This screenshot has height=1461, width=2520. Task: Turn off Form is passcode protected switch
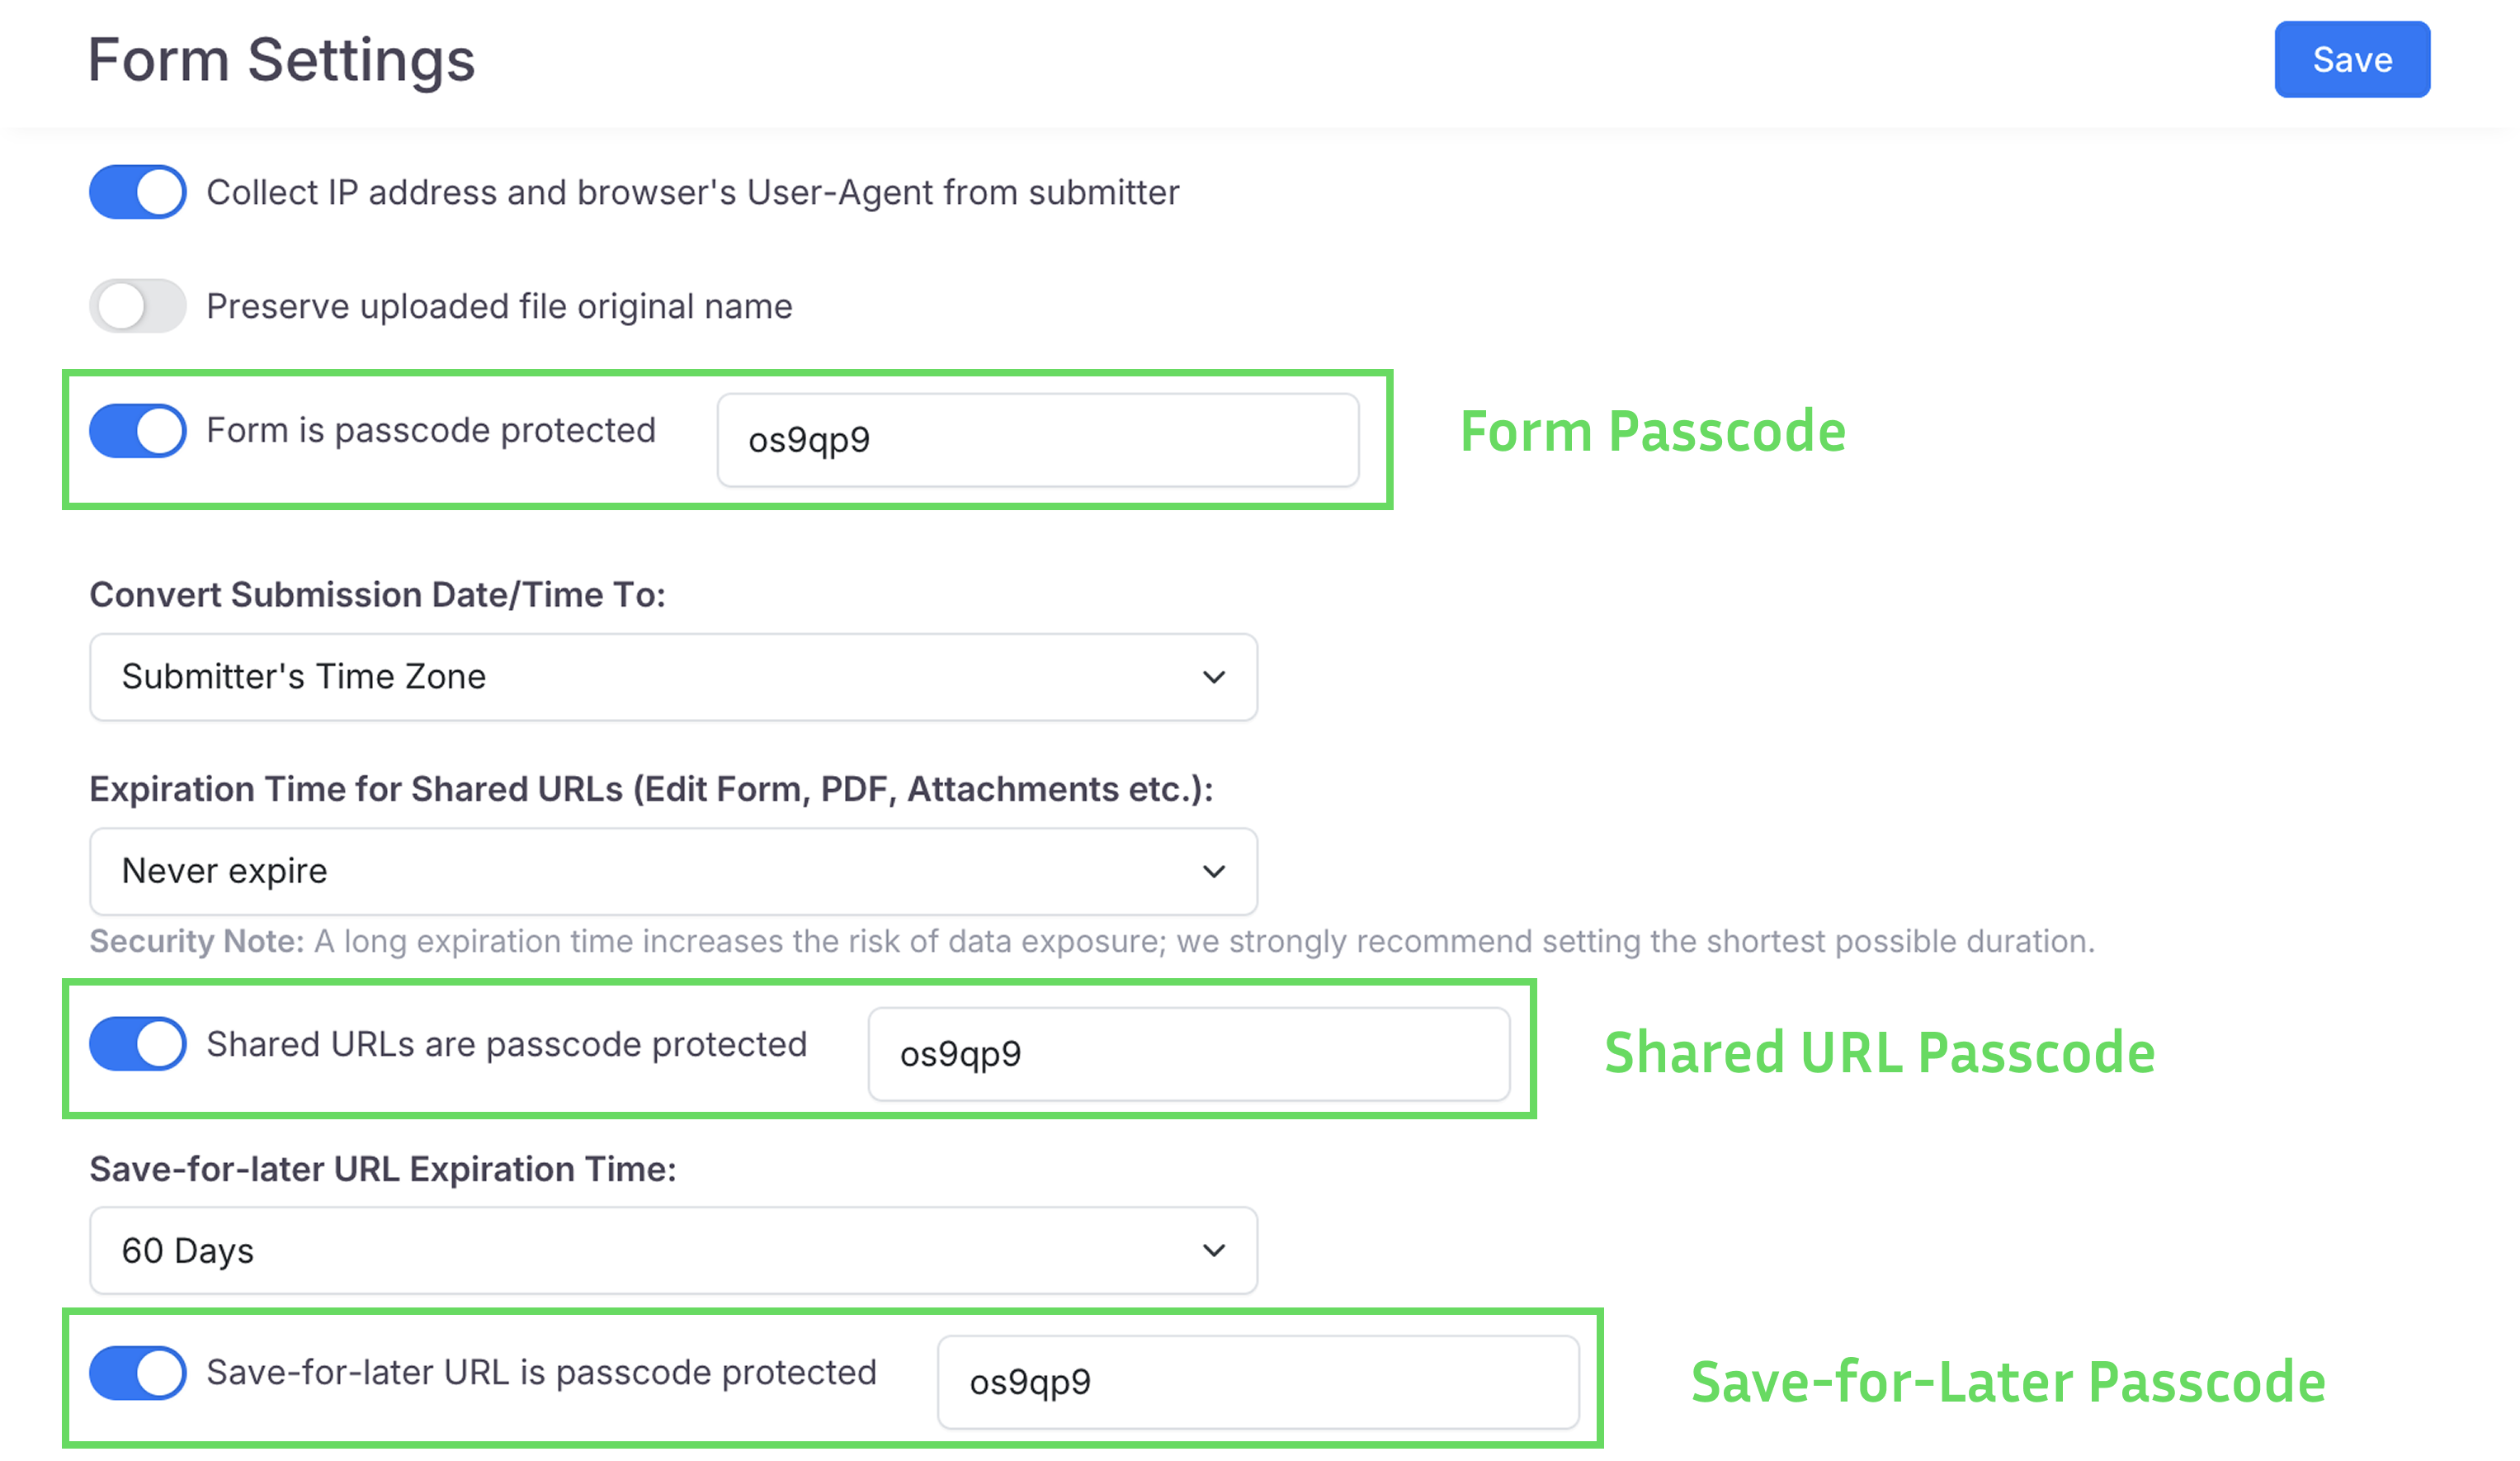pyautogui.click(x=138, y=431)
